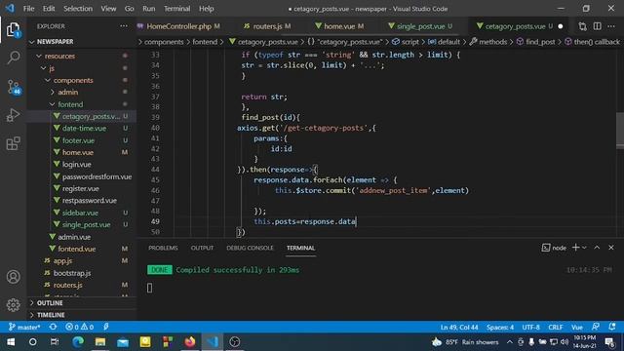Click the master branch indicator in status bar
This screenshot has width=624, height=351.
click(24, 328)
